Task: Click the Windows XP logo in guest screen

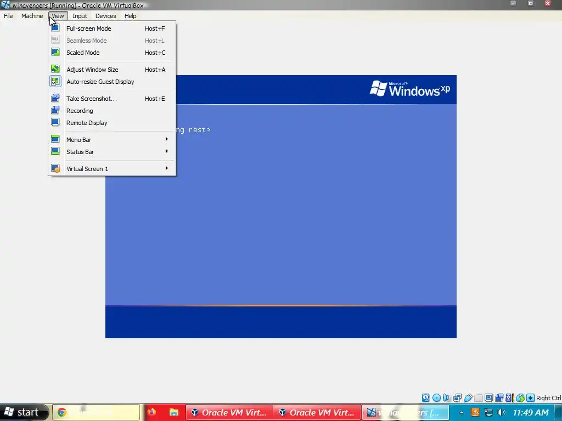Action: [409, 88]
